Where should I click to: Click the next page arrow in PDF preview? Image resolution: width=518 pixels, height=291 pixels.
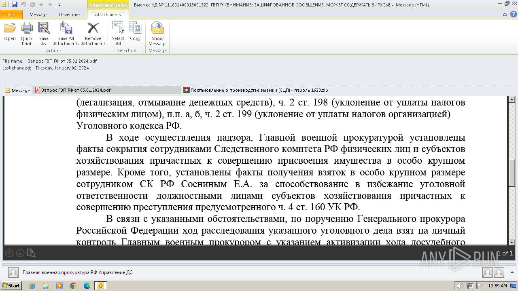(x=20, y=253)
